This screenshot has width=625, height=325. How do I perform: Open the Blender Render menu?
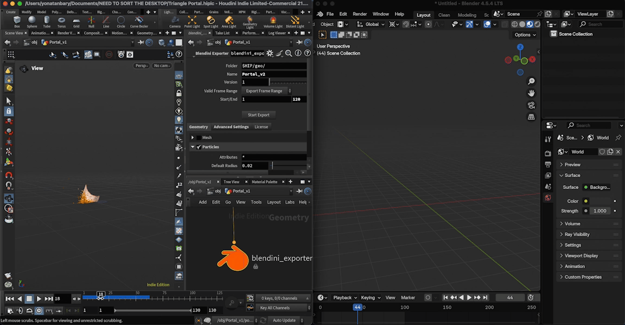[360, 14]
